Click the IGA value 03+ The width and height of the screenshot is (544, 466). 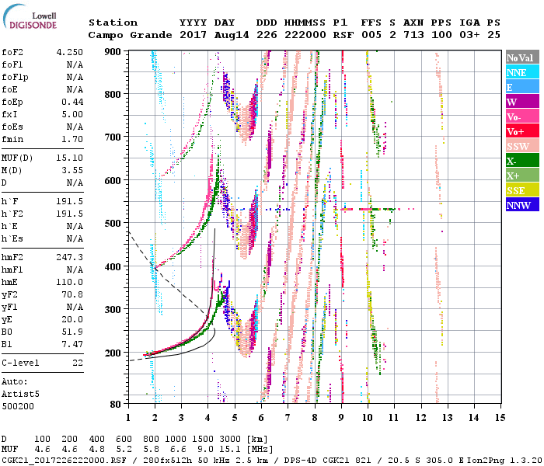point(469,35)
